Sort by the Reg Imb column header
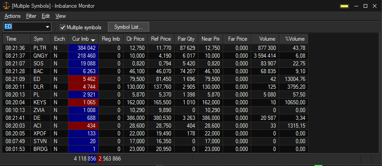Viewport: 382px width, 166px height. 111,39
